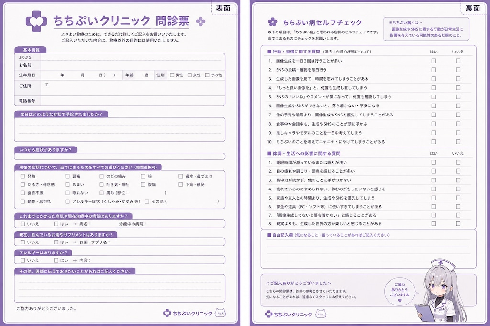Click the 基本情報 section header

pos(31,50)
